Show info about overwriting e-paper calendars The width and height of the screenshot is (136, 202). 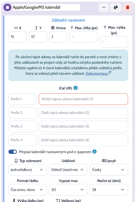[x=94, y=151]
